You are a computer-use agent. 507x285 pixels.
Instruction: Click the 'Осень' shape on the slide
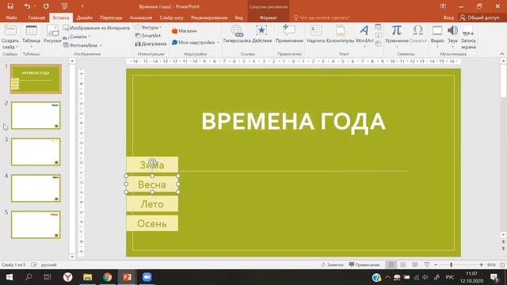coord(152,223)
